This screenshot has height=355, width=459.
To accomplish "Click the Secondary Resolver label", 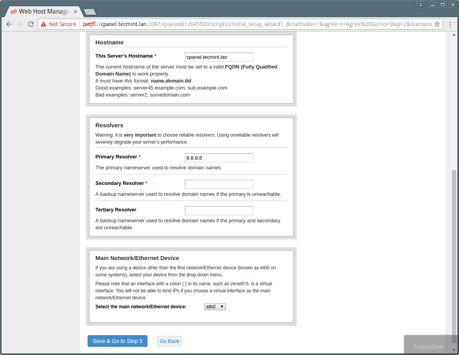I will pos(120,183).
